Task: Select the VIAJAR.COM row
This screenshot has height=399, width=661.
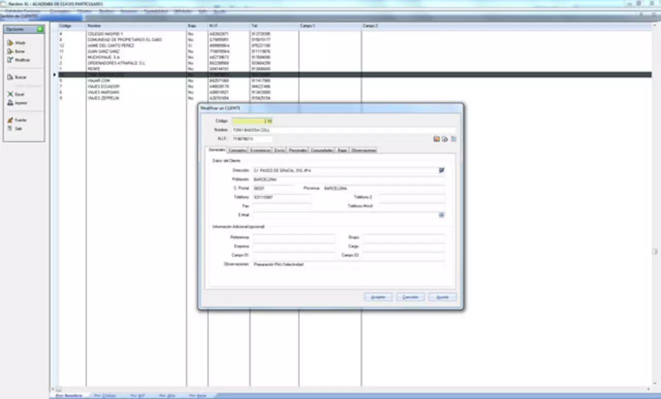Action: point(355,80)
